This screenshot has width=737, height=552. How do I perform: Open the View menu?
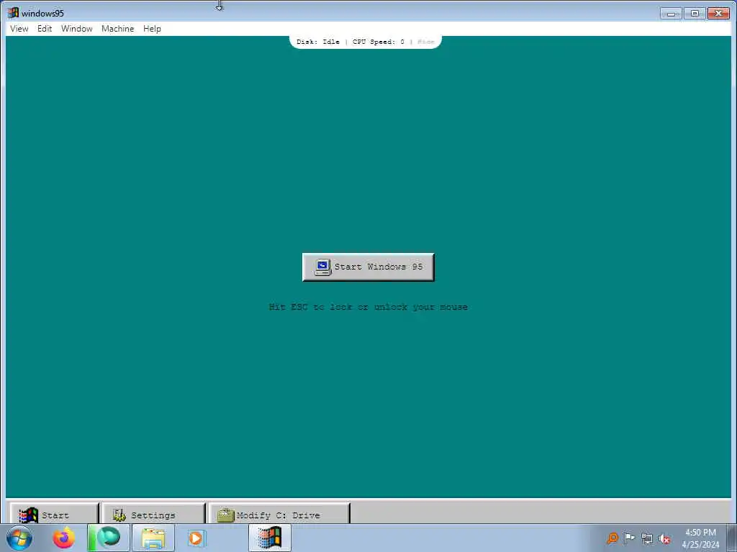click(x=19, y=29)
